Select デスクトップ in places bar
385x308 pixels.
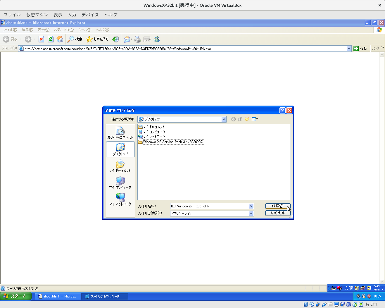[x=120, y=149]
